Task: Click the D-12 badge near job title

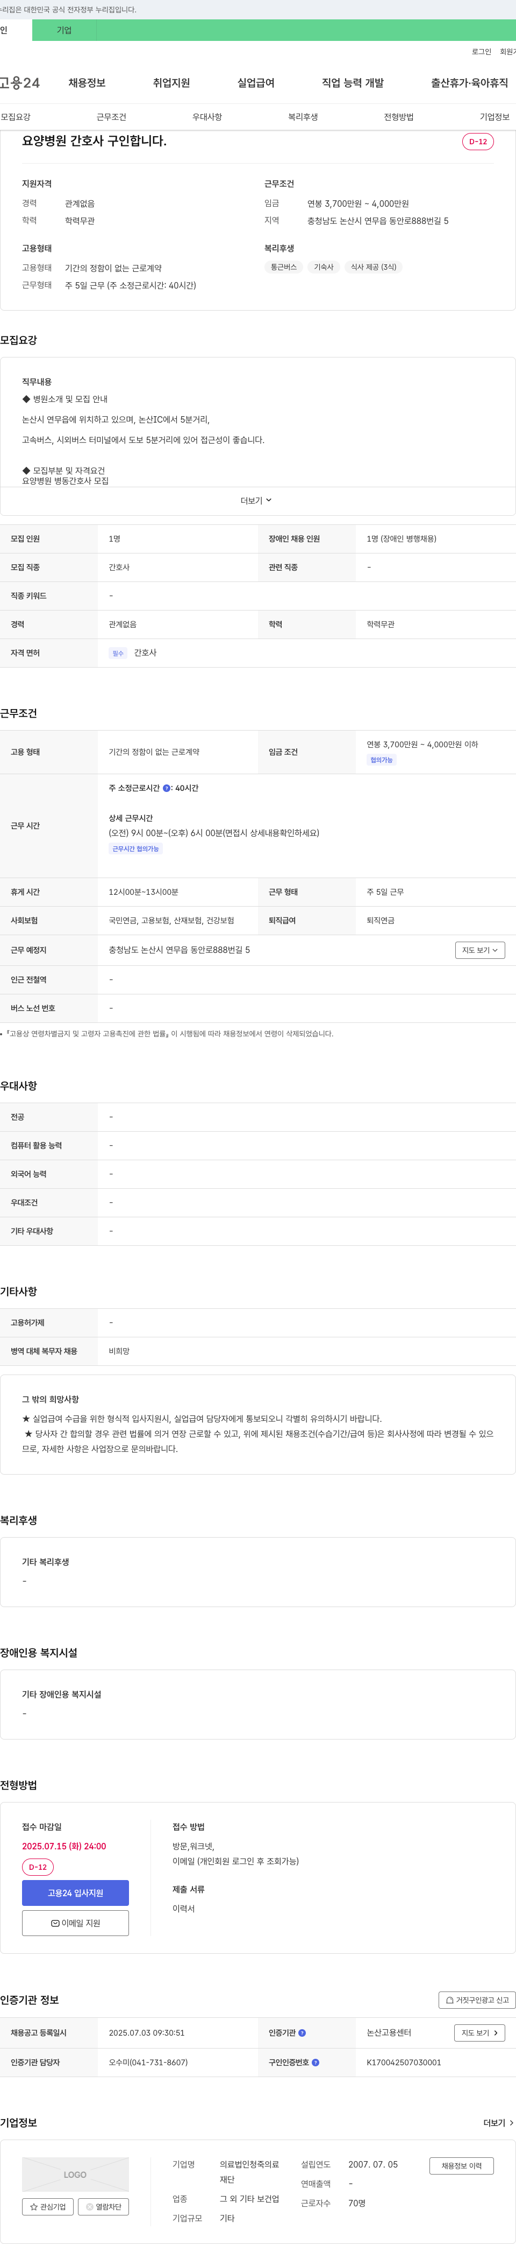Action: 478,141
